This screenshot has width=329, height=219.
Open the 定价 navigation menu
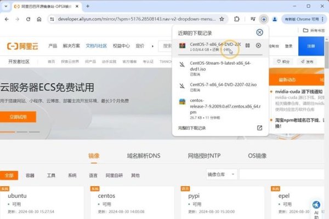(x=140, y=46)
